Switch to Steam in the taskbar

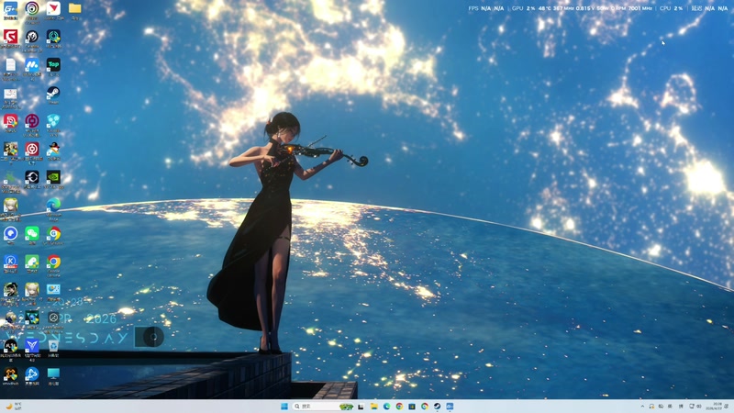[x=437, y=407]
